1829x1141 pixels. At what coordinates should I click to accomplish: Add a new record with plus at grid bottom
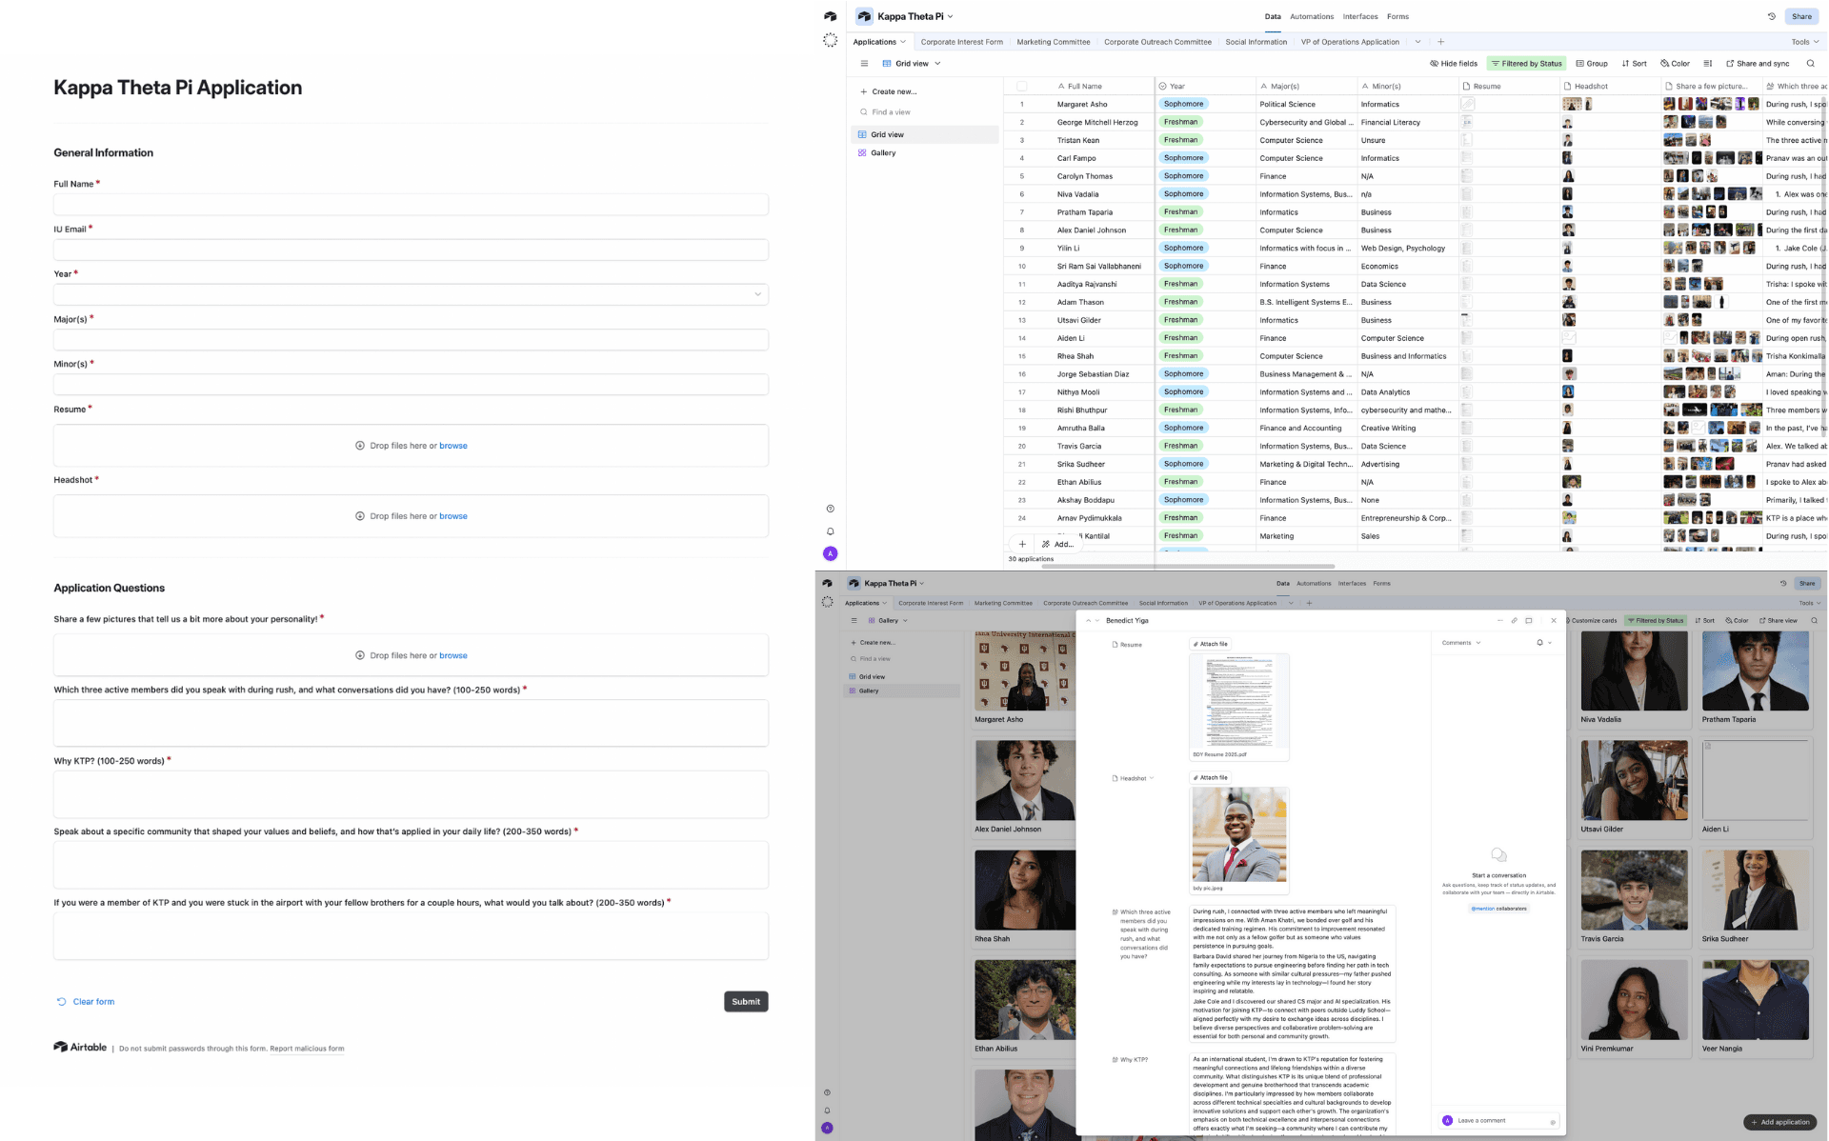(x=1022, y=544)
